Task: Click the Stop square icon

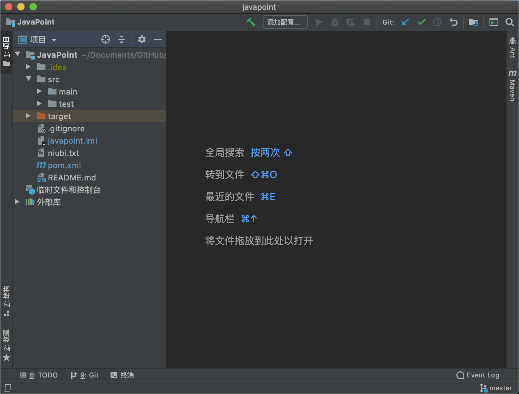Action: point(366,22)
